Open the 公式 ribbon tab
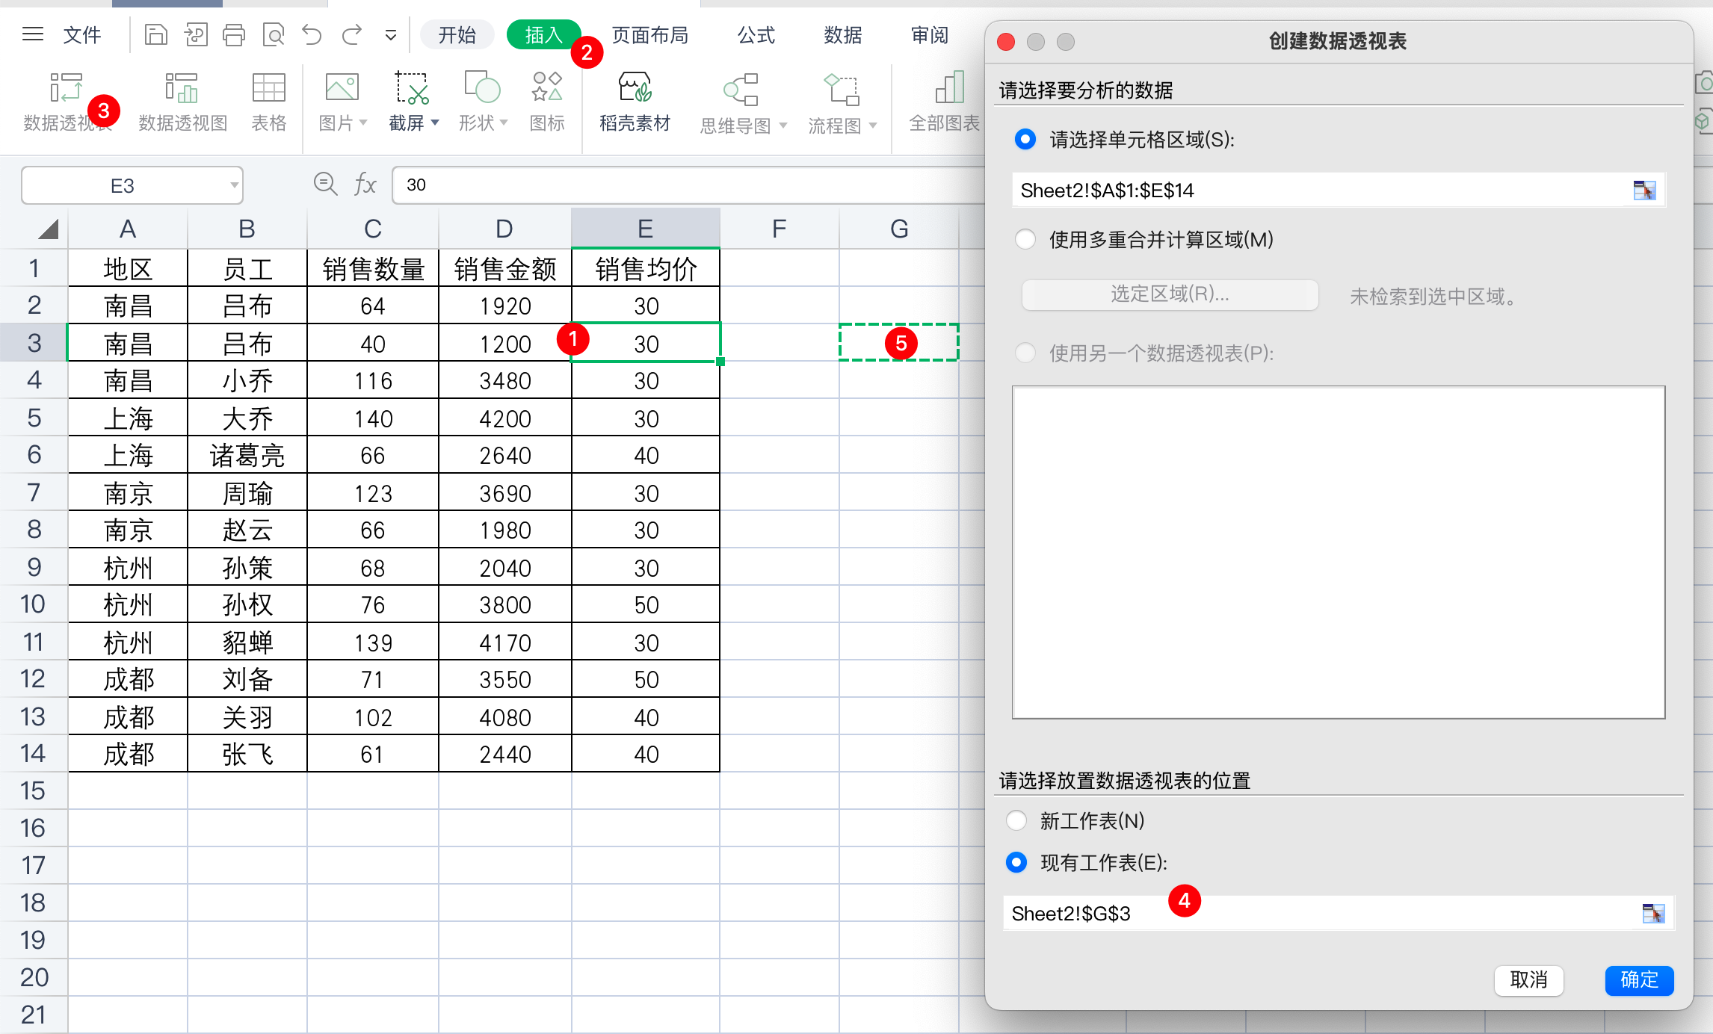 coord(756,35)
